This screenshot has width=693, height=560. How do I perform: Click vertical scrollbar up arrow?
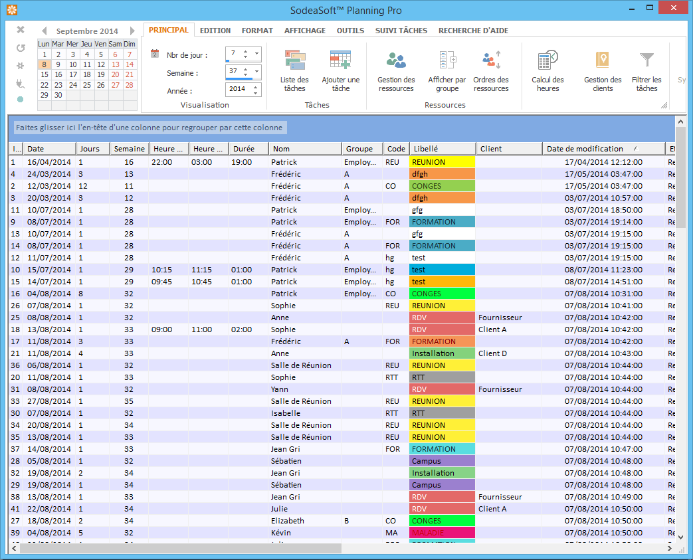pos(680,121)
